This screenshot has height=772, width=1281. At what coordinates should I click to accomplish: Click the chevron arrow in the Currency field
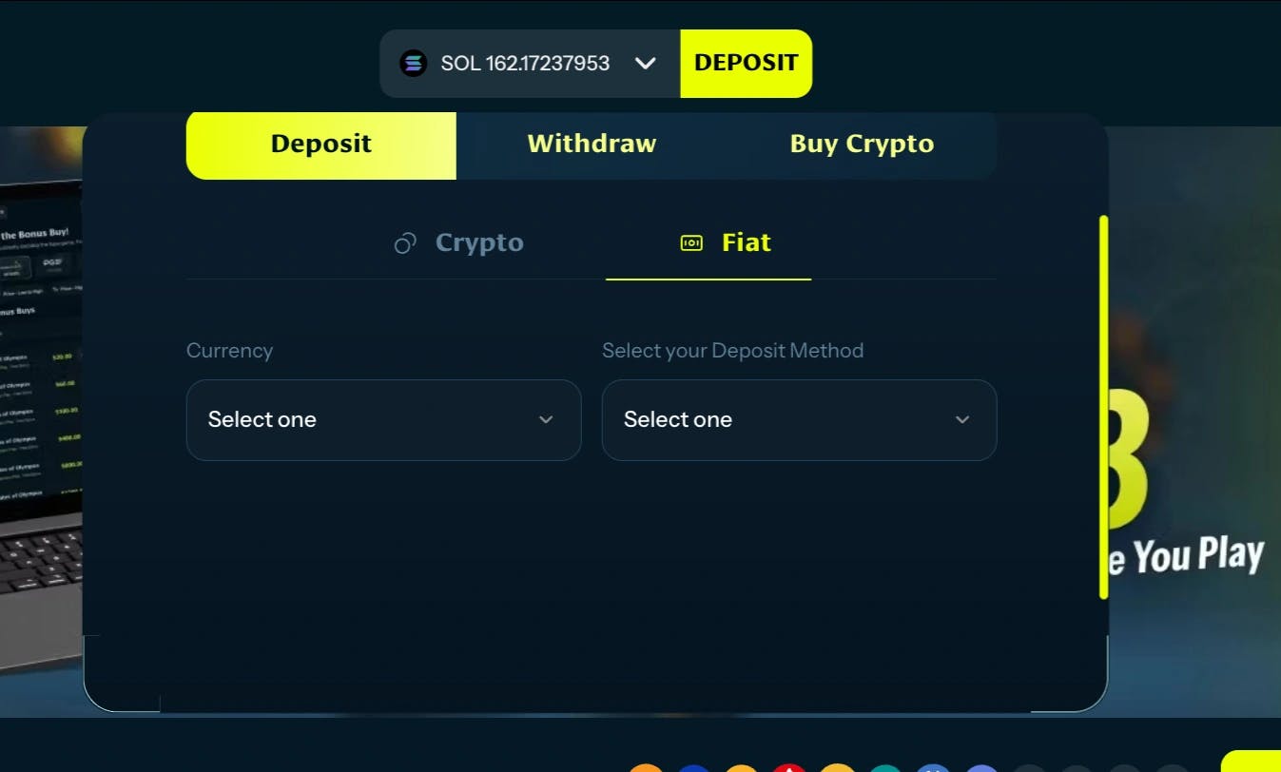click(x=546, y=420)
